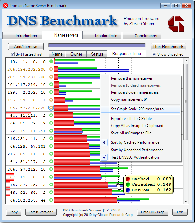Click the orange status ring for 156.154.70.1
Image resolution: width=195 pixels, height=223 pixels.
click(51, 100)
